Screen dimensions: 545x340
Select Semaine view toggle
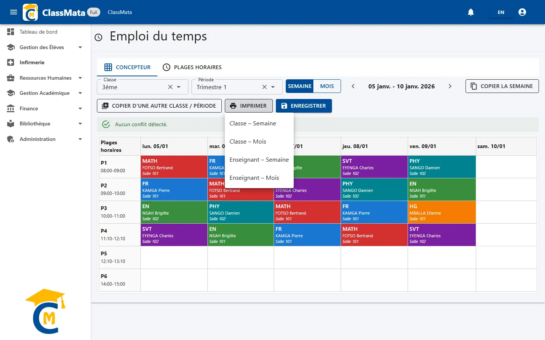click(x=300, y=86)
